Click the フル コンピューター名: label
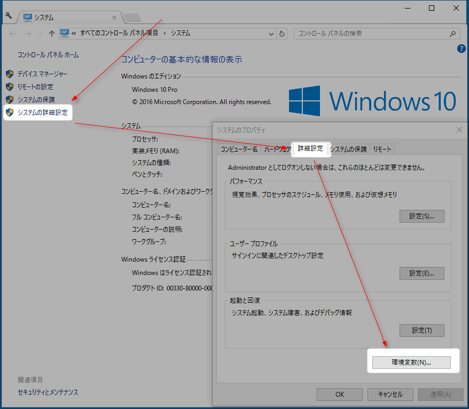 157,217
